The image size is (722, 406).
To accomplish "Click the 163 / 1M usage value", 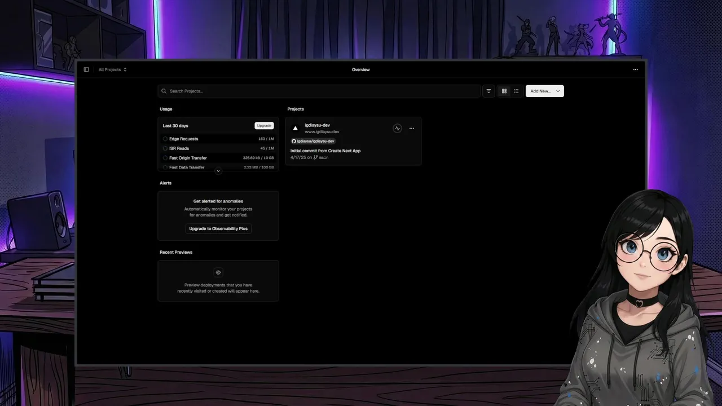I will pyautogui.click(x=266, y=139).
